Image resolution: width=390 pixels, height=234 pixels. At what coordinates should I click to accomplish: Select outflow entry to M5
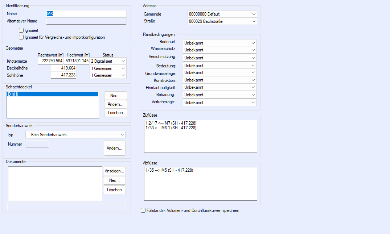[x=169, y=170]
